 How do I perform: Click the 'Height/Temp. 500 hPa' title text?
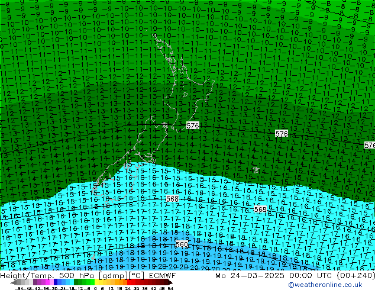point(49,276)
